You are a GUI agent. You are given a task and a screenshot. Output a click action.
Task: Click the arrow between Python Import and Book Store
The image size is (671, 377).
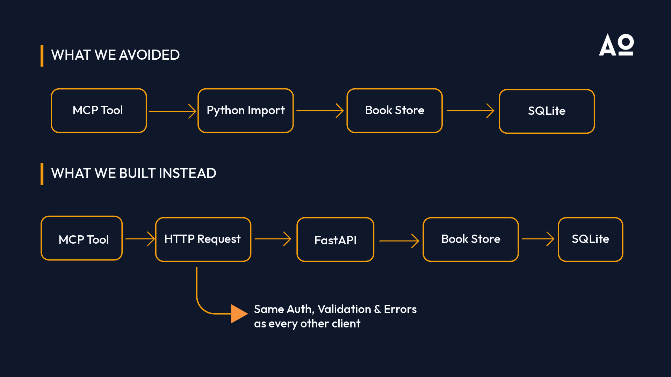320,111
